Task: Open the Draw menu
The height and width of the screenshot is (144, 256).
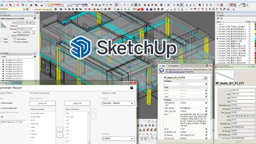Action: click(x=17, y=1)
